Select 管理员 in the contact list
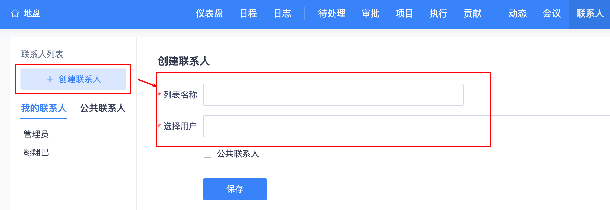The height and width of the screenshot is (210, 610). coord(36,134)
